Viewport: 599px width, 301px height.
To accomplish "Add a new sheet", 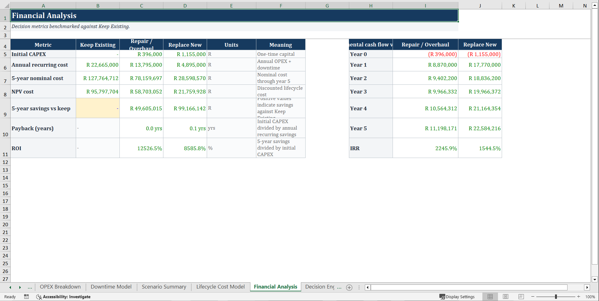I will (349, 288).
